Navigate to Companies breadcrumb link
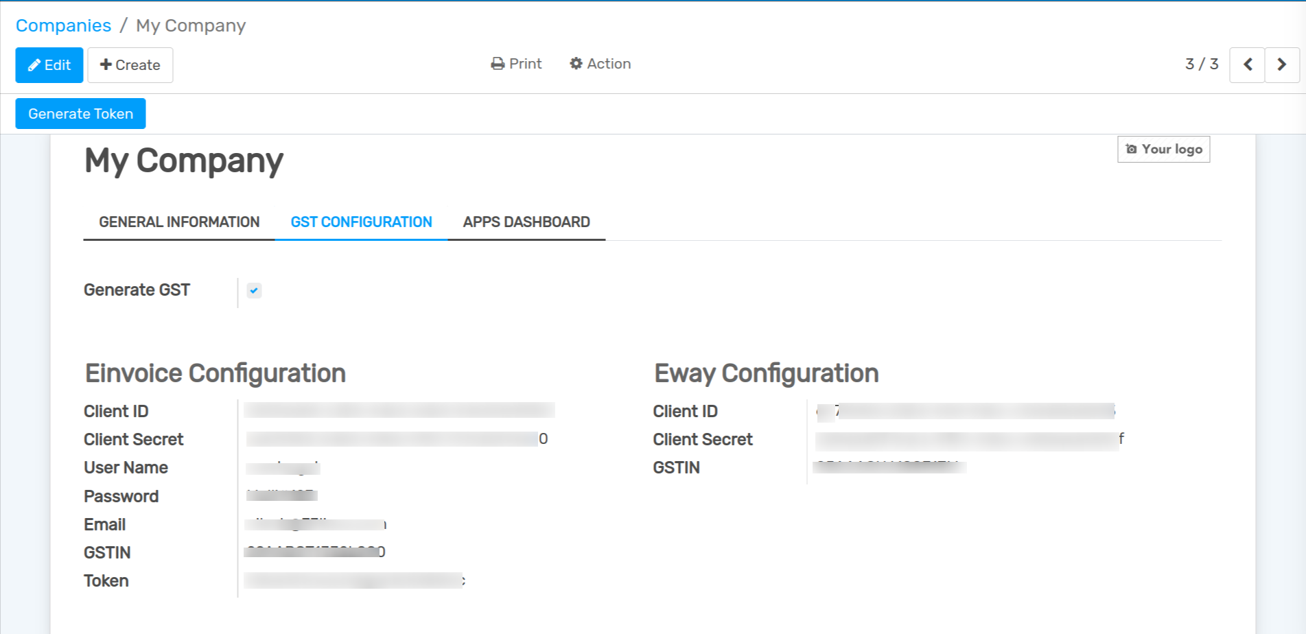 click(x=63, y=25)
